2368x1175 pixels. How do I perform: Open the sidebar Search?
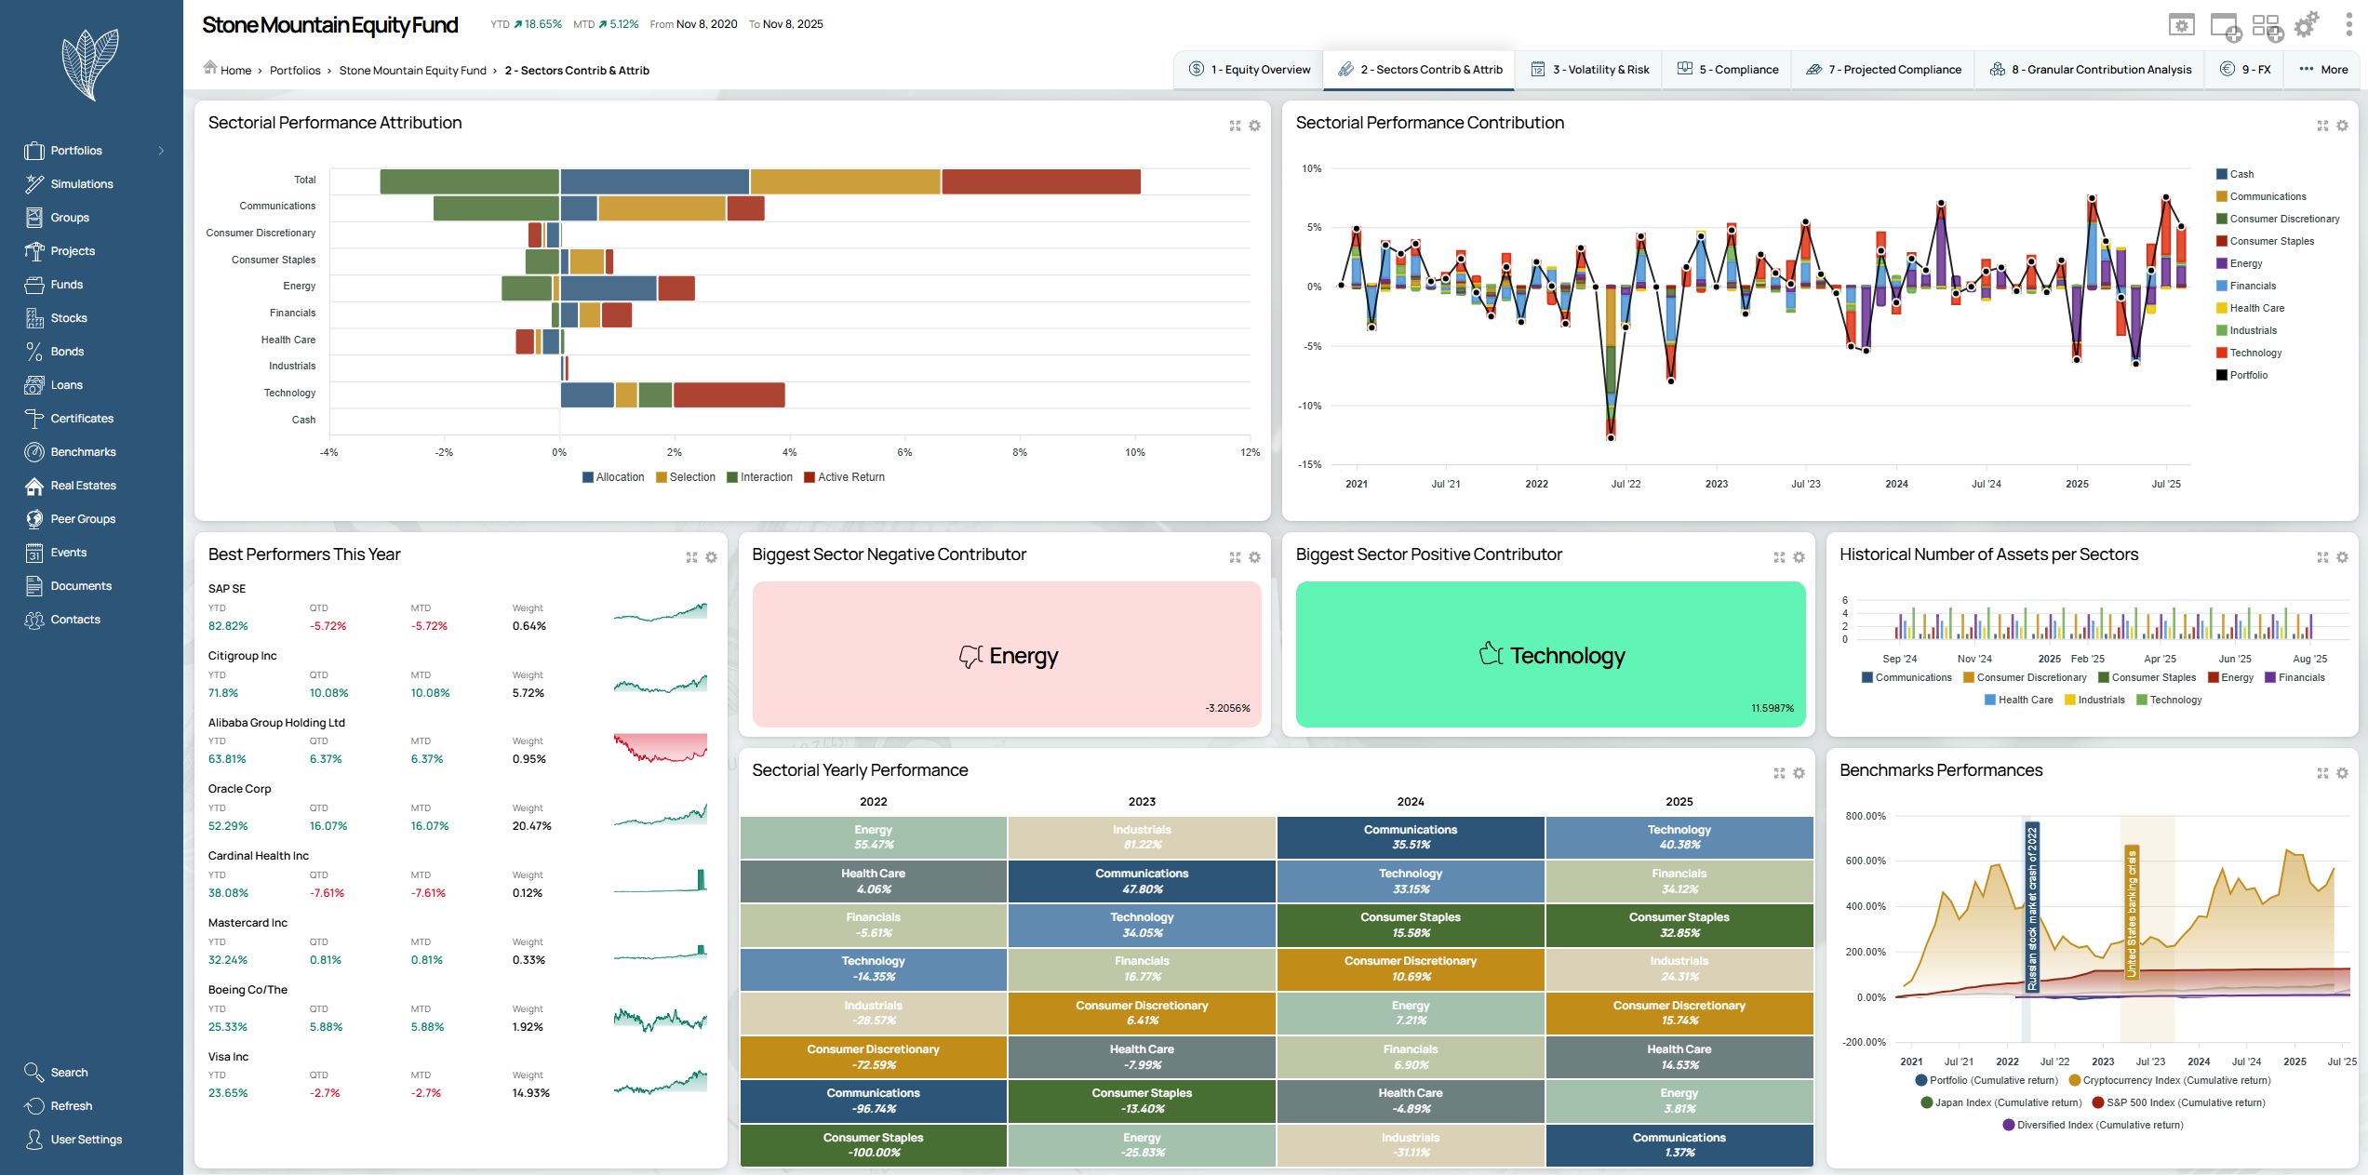click(x=69, y=1073)
